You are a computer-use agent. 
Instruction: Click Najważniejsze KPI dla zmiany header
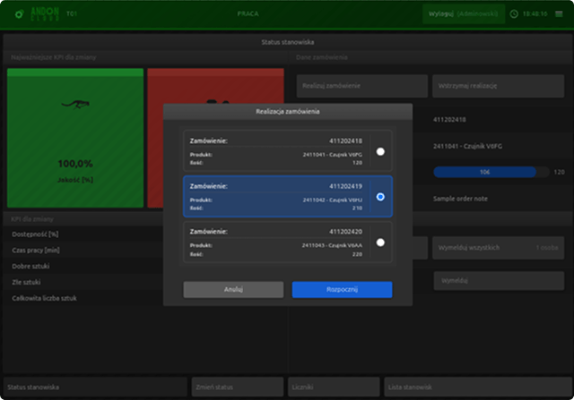tap(54, 57)
